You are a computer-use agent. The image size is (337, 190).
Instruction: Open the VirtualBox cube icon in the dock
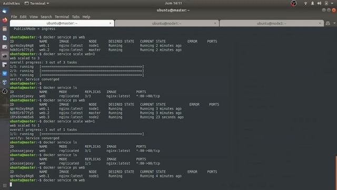tap(5, 82)
